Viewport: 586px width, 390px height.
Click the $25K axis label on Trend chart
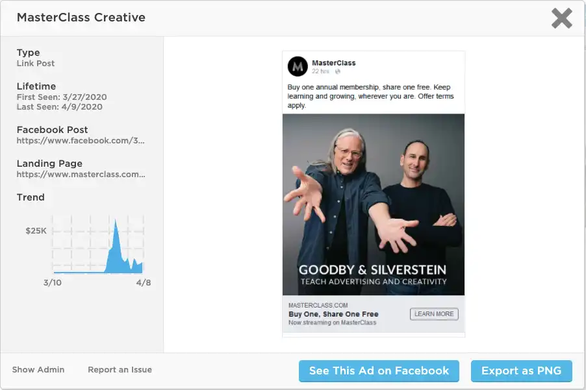(x=36, y=230)
